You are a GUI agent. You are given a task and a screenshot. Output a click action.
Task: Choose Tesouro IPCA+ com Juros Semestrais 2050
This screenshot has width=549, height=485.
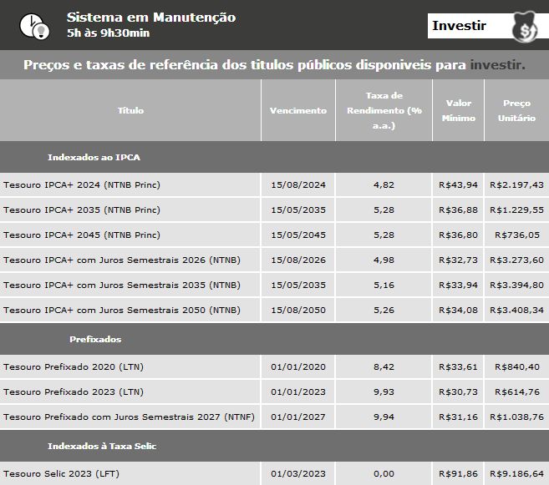pos(121,310)
